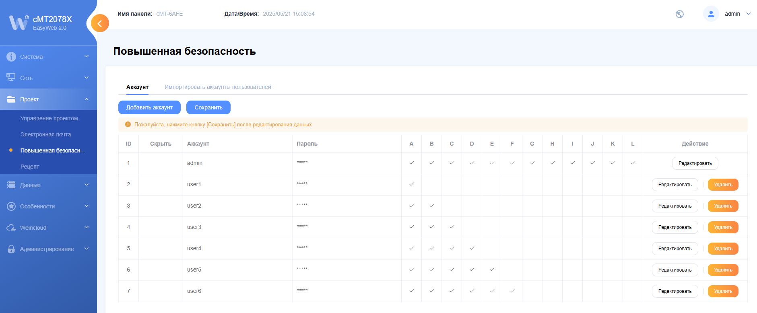Click the globe language icon
The width and height of the screenshot is (757, 313).
pos(680,14)
